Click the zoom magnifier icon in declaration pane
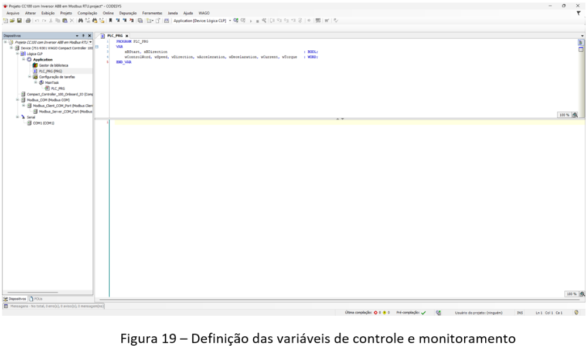The height and width of the screenshot is (355, 586). (577, 115)
